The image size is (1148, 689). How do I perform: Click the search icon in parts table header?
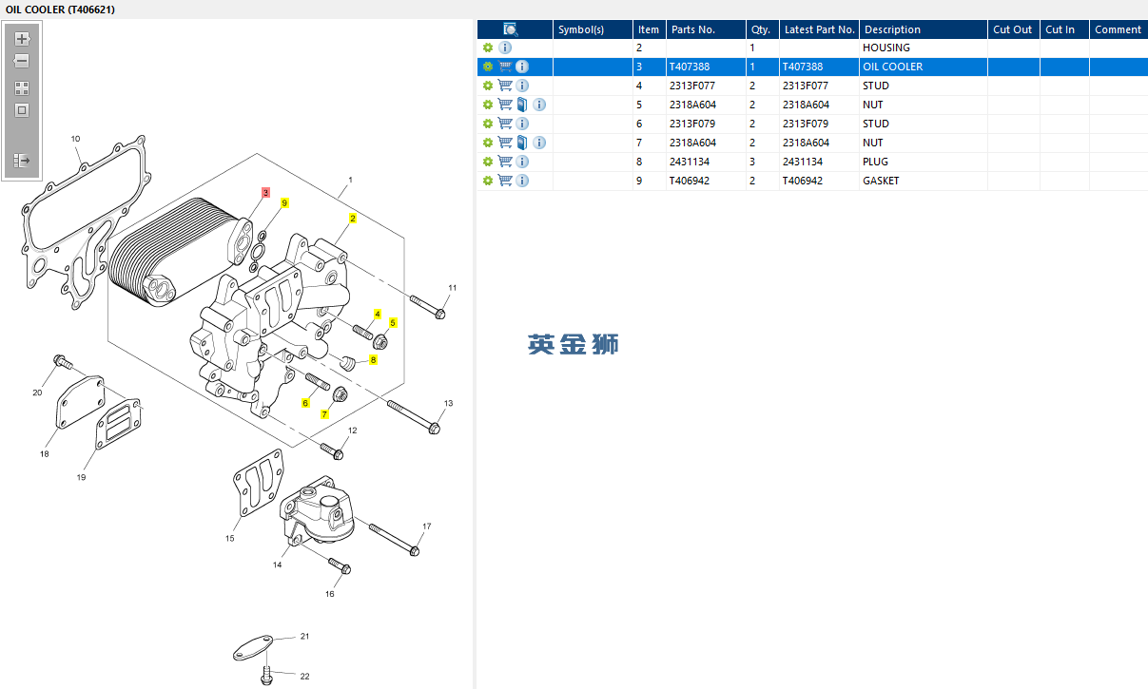click(511, 29)
